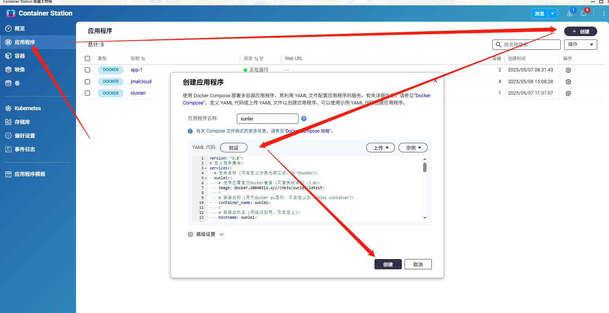The image size is (609, 313).
Task: Click the 取消 cancel button
Action: pyautogui.click(x=418, y=264)
